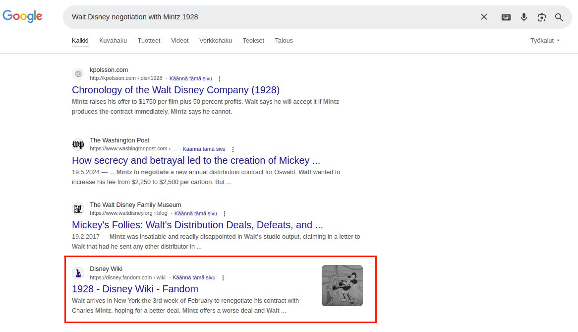Click Käännä tämä sivu for Washington Post

pyautogui.click(x=204, y=149)
